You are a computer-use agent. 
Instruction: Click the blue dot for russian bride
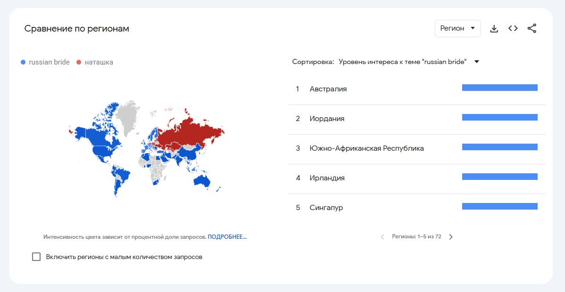coord(23,62)
